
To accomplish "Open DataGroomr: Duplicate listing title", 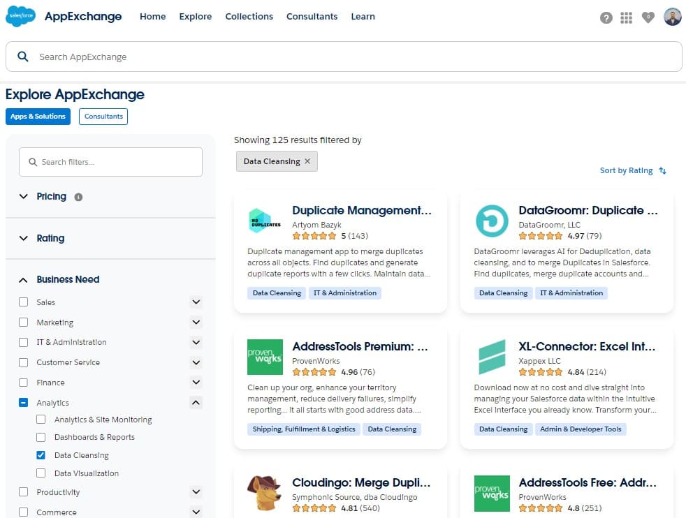I will [x=588, y=211].
